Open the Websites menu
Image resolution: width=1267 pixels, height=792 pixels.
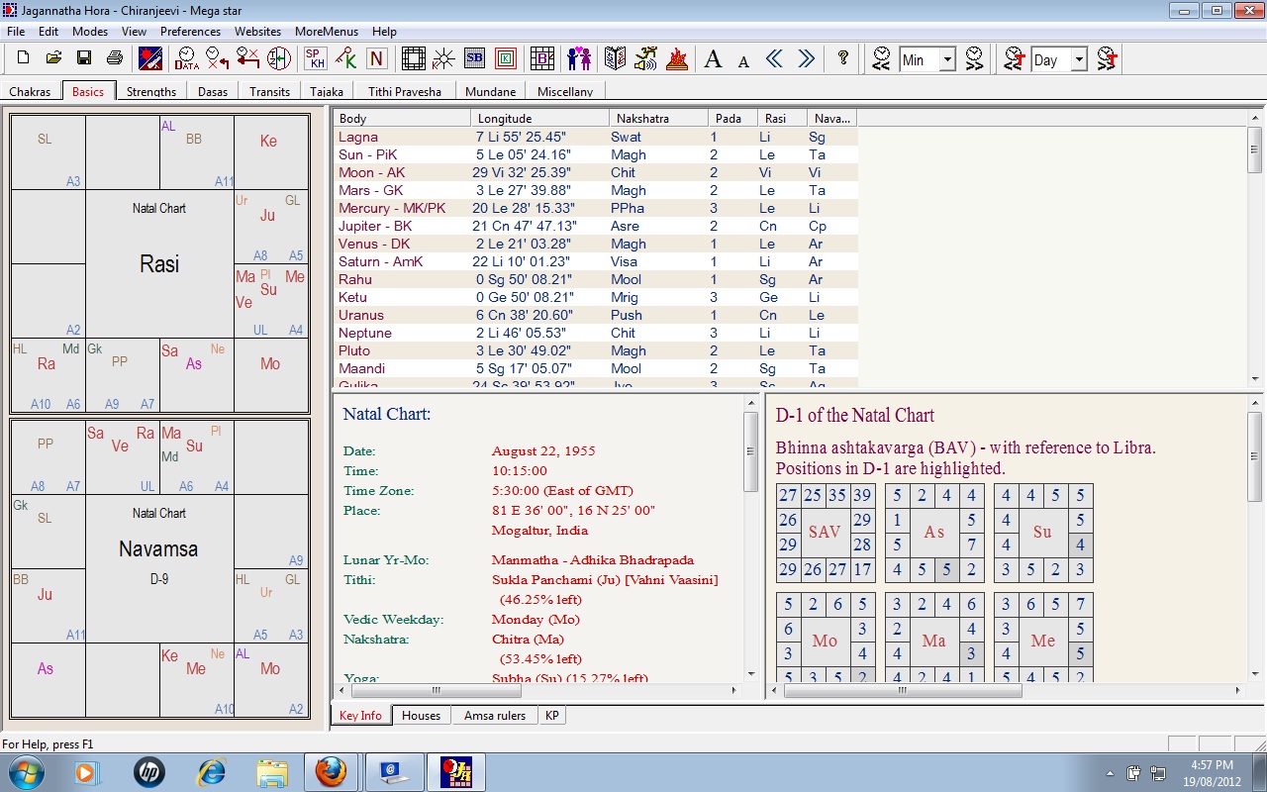[x=257, y=32]
